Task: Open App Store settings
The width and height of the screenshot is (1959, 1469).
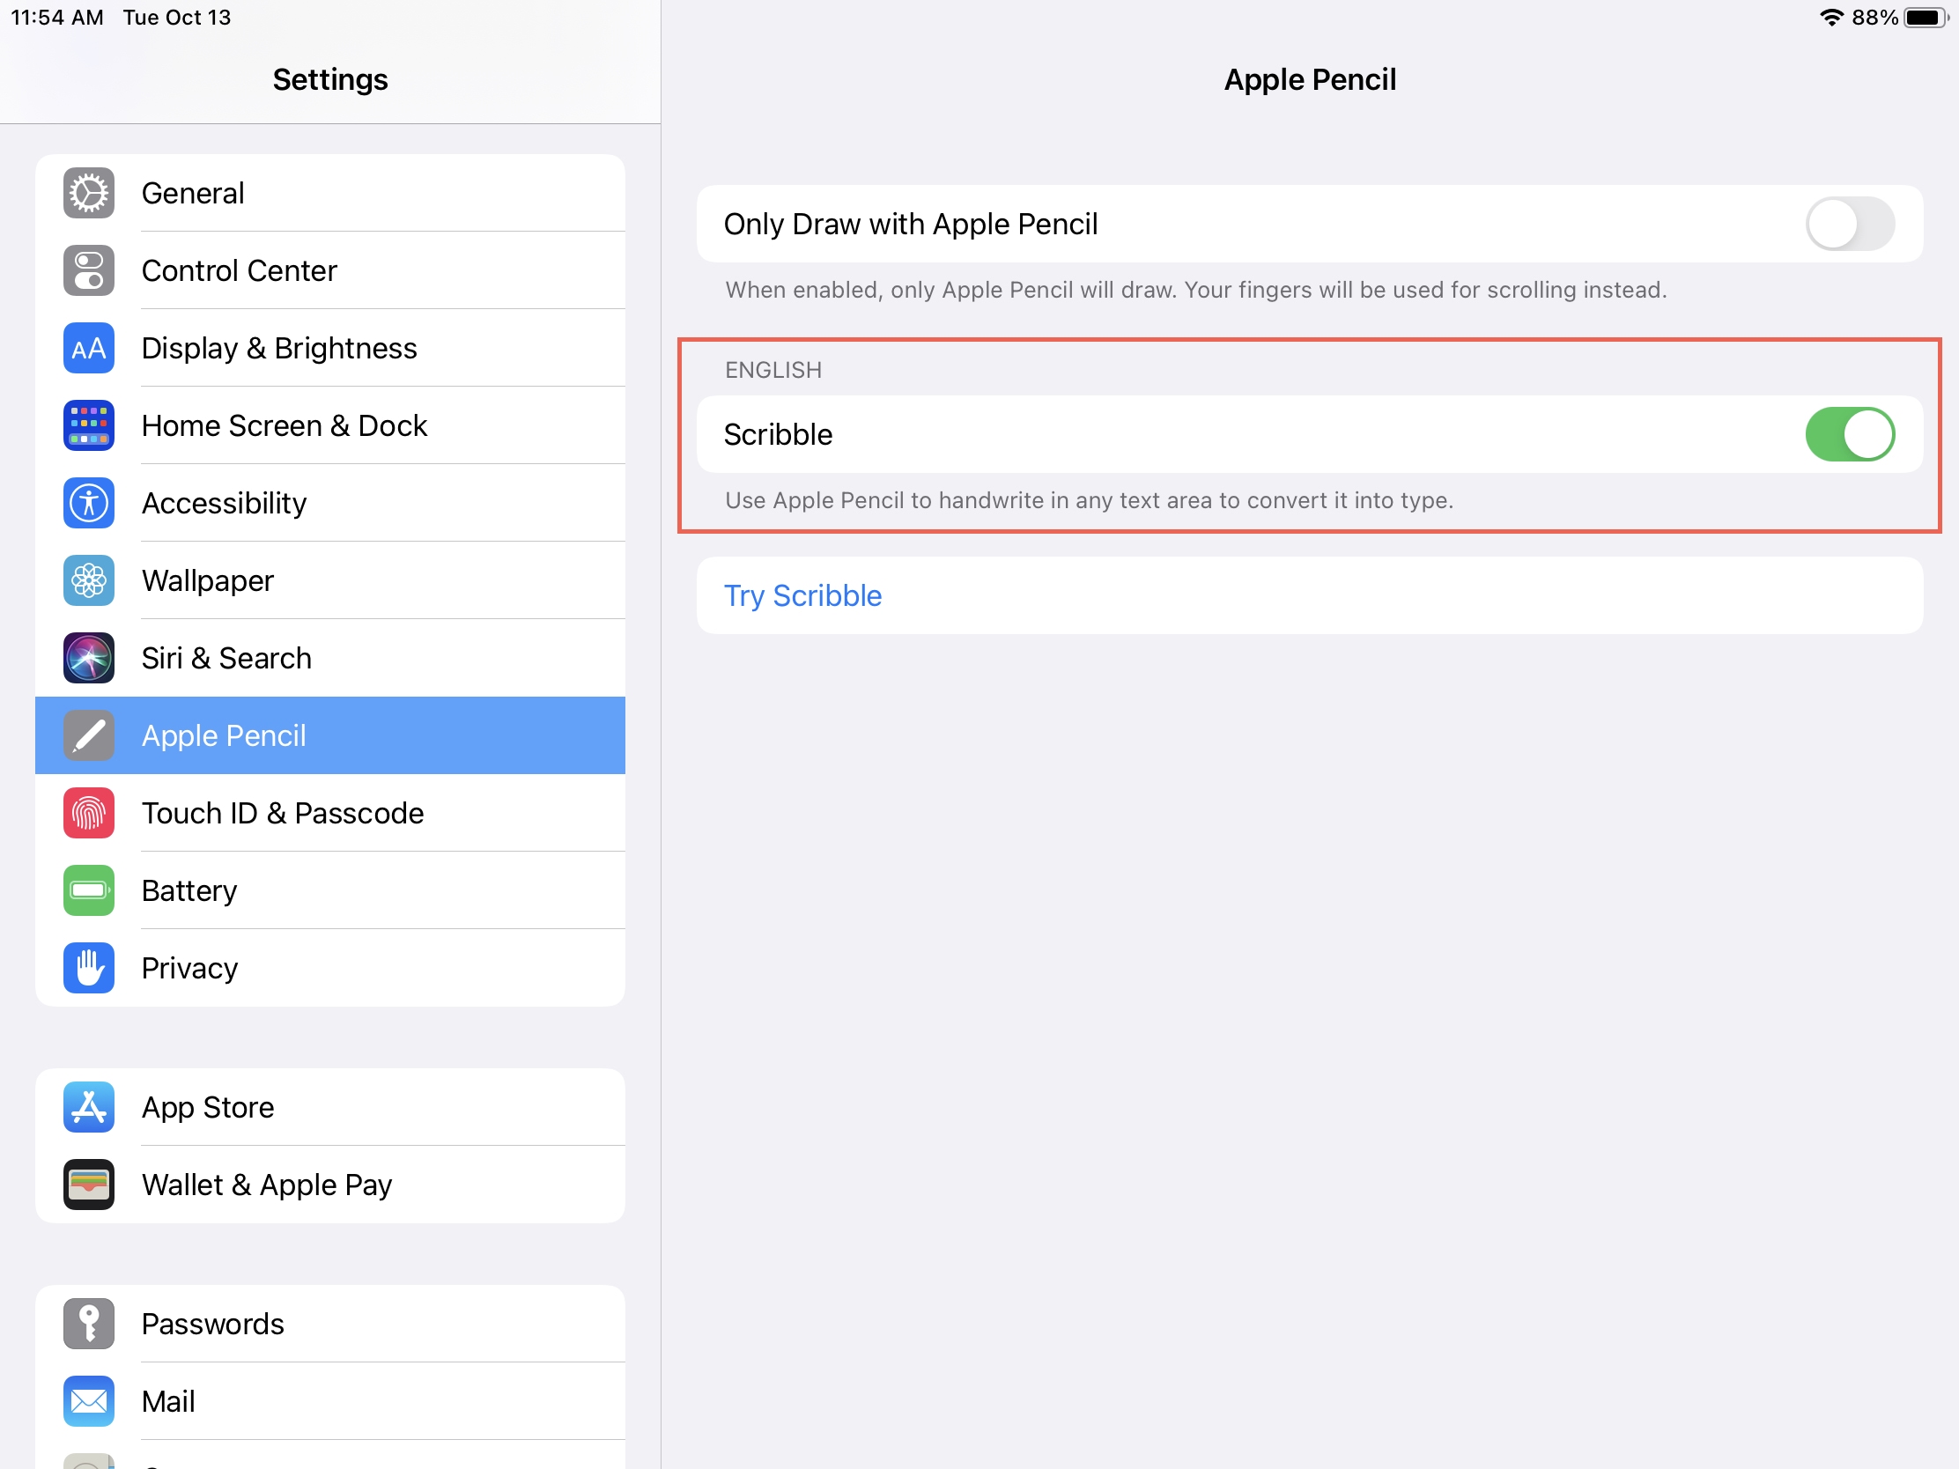Action: click(330, 1107)
